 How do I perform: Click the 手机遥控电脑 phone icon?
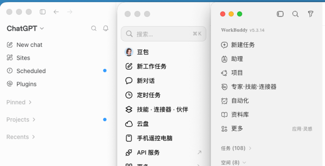tap(129, 138)
